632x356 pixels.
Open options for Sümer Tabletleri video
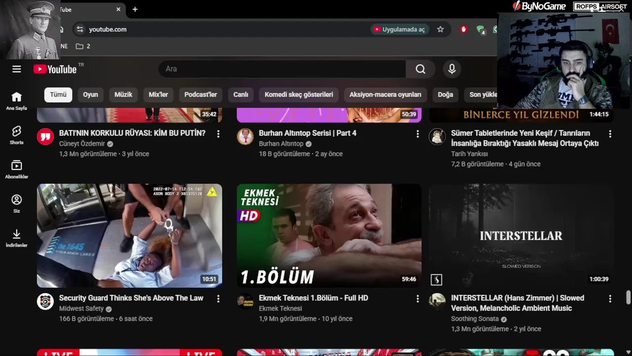[x=610, y=134]
